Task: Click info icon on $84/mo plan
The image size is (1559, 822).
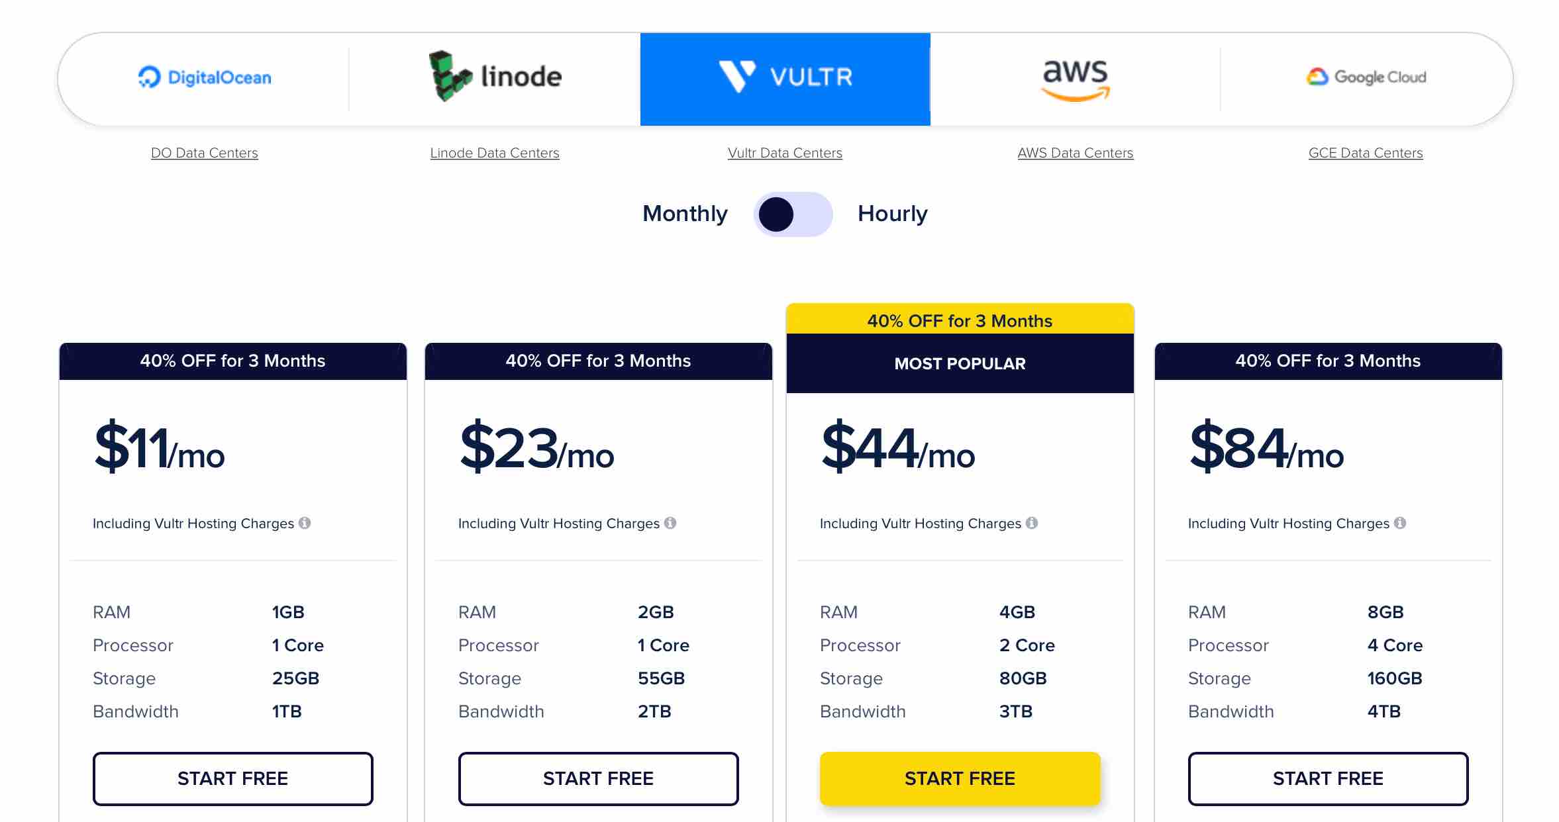Action: click(1400, 523)
